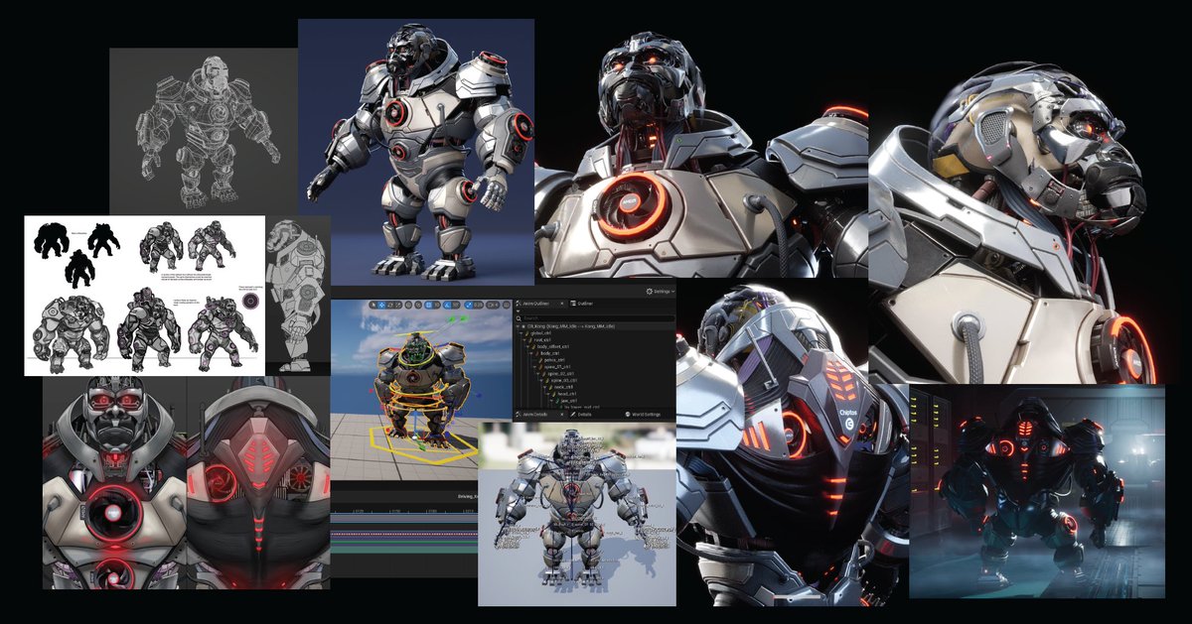Viewport: 1192px width, 624px height.
Task: Select the CR_Kong control rig row
Action: (594, 326)
